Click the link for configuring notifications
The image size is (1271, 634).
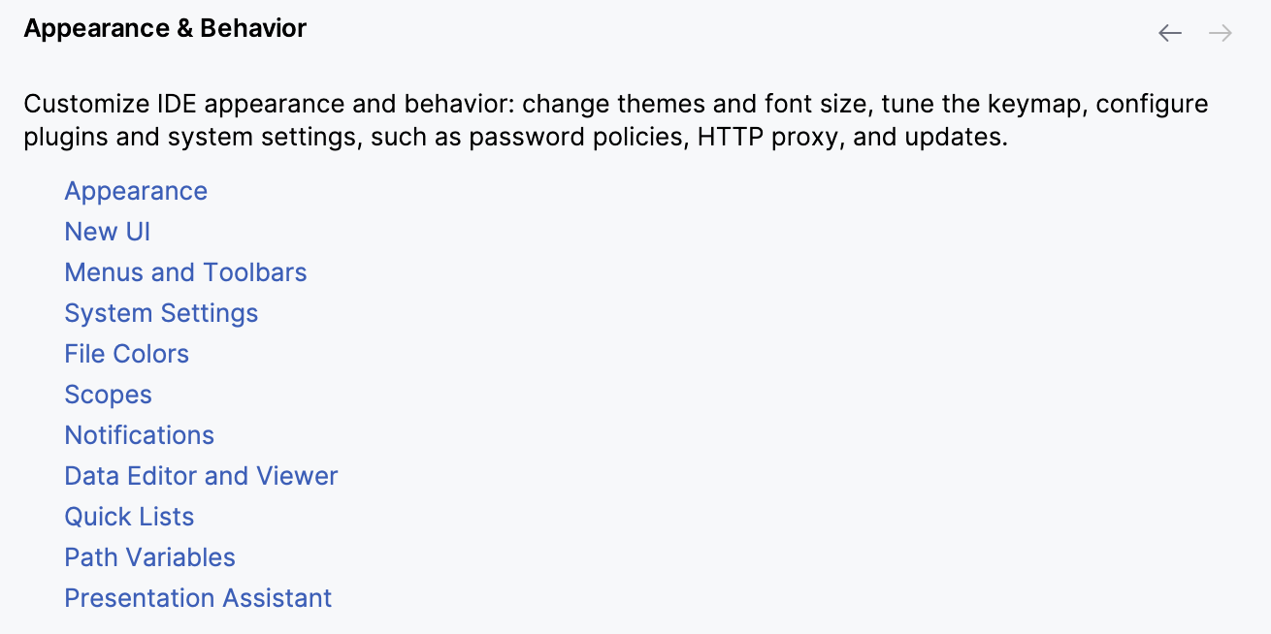pos(139,435)
